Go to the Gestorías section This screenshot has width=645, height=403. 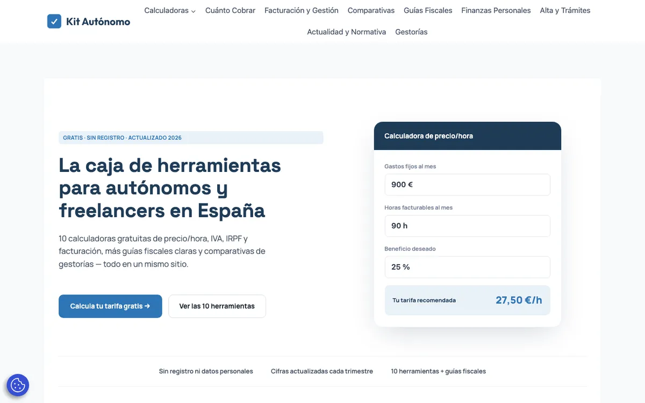click(411, 32)
